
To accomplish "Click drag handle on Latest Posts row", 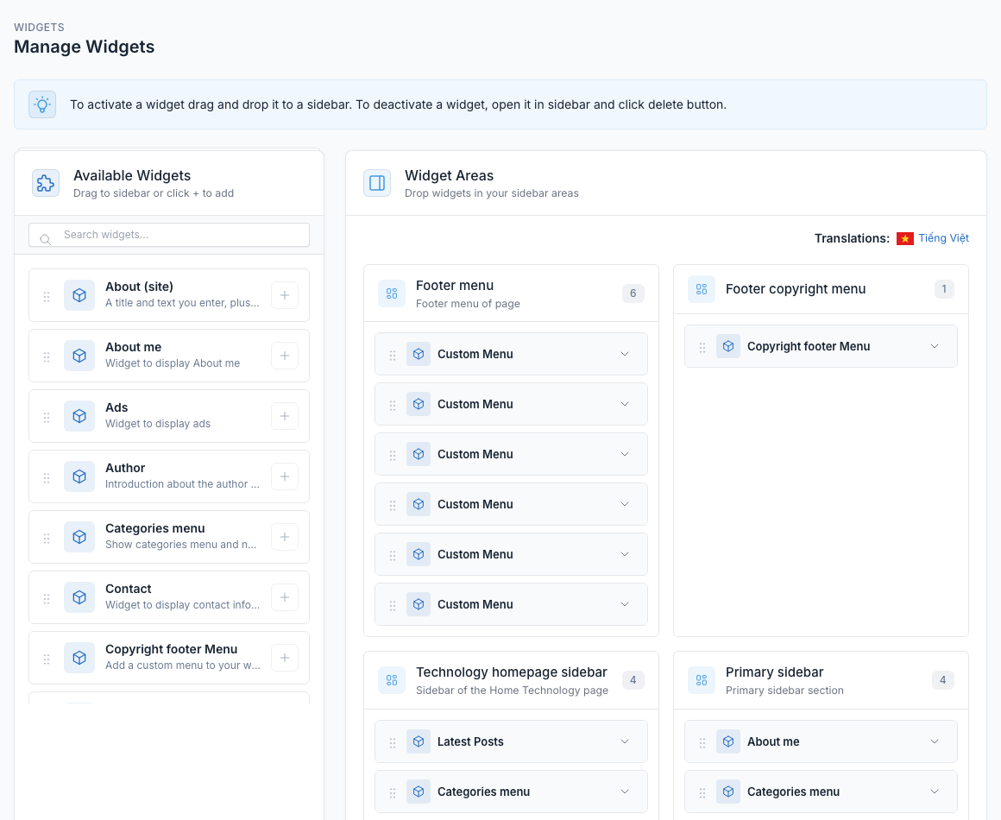I will coord(393,742).
